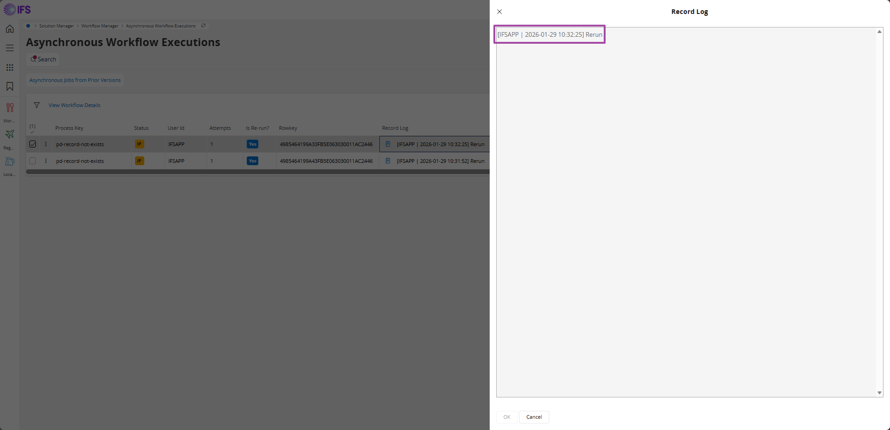This screenshot has width=890, height=430.
Task: Check the second row checkbox
Action: 33,161
